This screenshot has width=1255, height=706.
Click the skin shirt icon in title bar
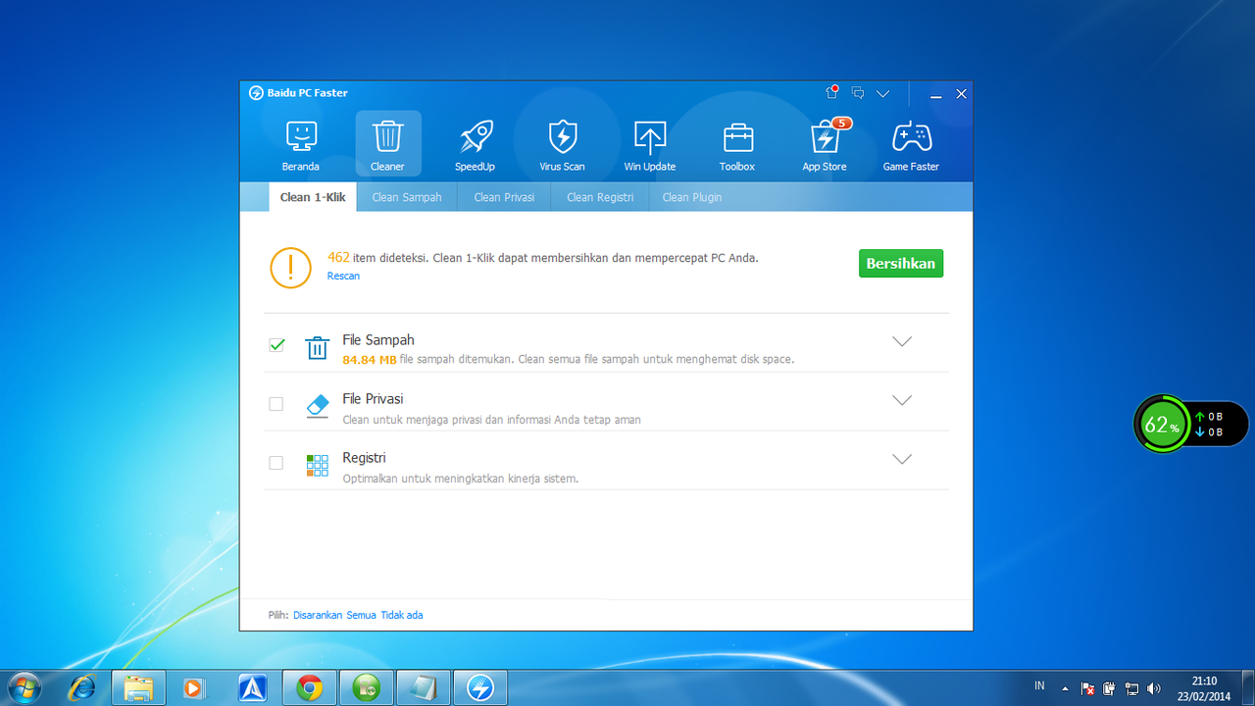click(831, 93)
